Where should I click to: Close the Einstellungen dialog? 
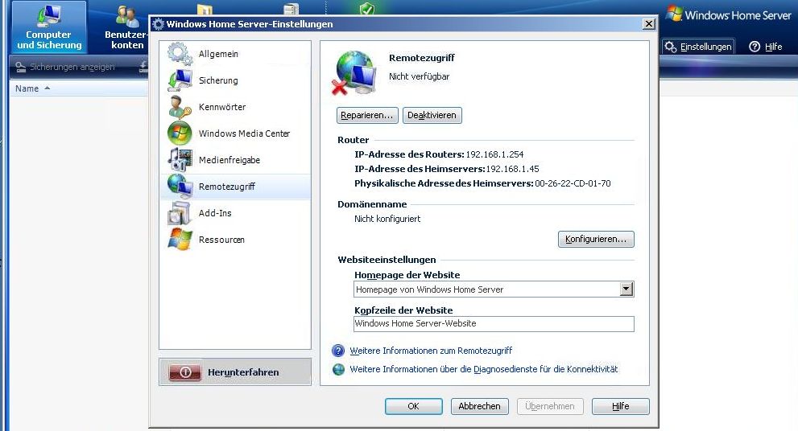coord(649,24)
